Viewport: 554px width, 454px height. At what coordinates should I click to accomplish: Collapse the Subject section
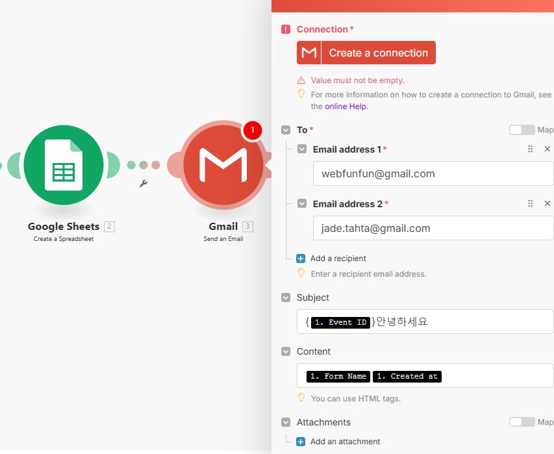286,297
